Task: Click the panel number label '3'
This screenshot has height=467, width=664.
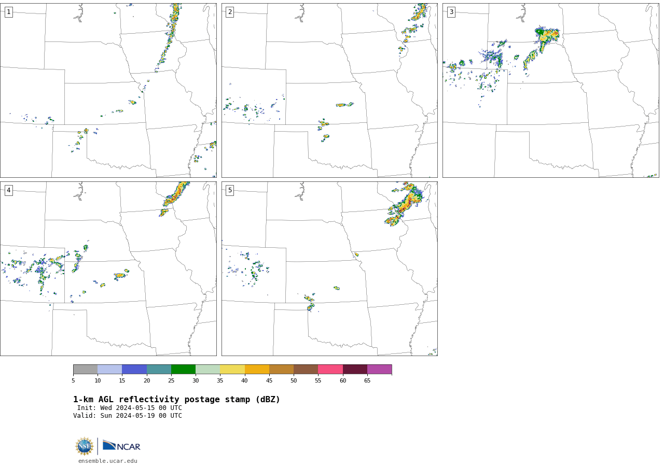Action: pos(451,12)
